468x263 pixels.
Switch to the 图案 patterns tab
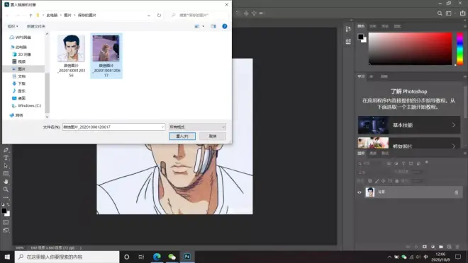397,26
